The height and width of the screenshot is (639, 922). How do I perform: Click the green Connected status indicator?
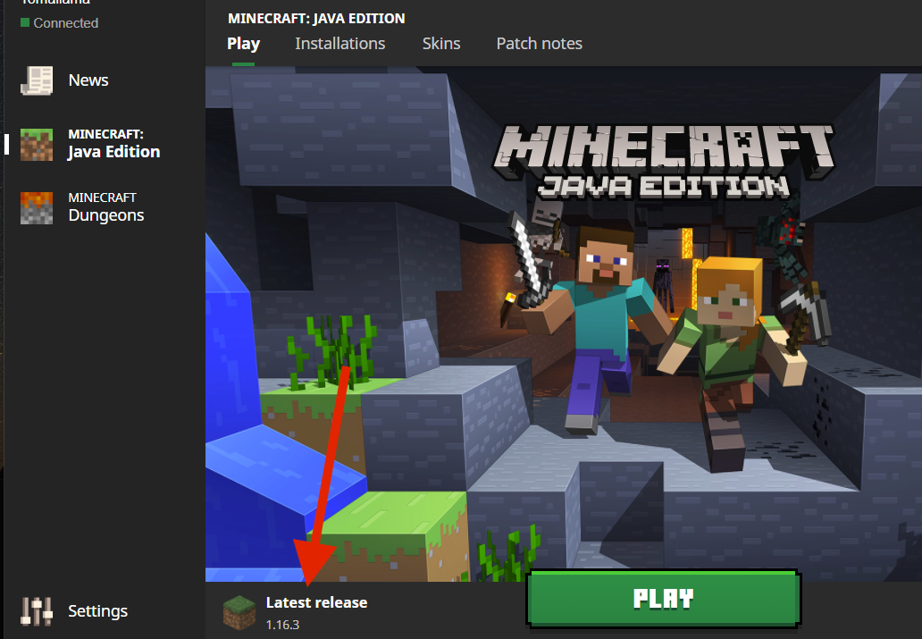pos(25,22)
